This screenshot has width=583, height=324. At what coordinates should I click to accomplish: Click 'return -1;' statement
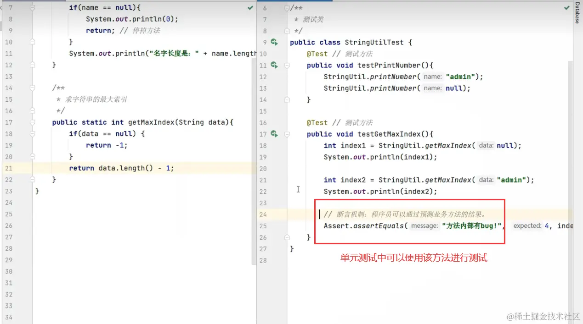(x=107, y=145)
